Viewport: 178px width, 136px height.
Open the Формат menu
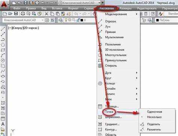(73, 9)
